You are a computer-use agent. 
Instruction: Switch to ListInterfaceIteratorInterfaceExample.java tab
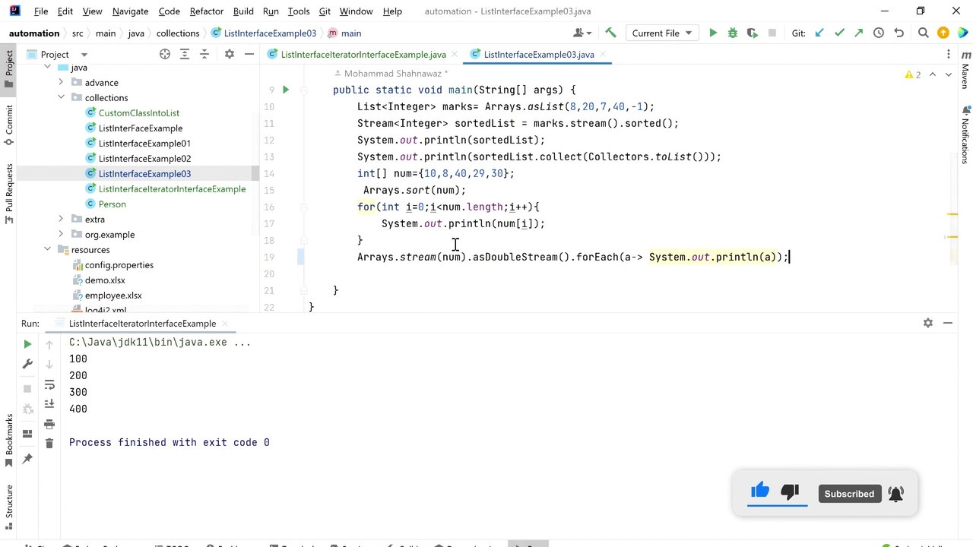coord(363,55)
